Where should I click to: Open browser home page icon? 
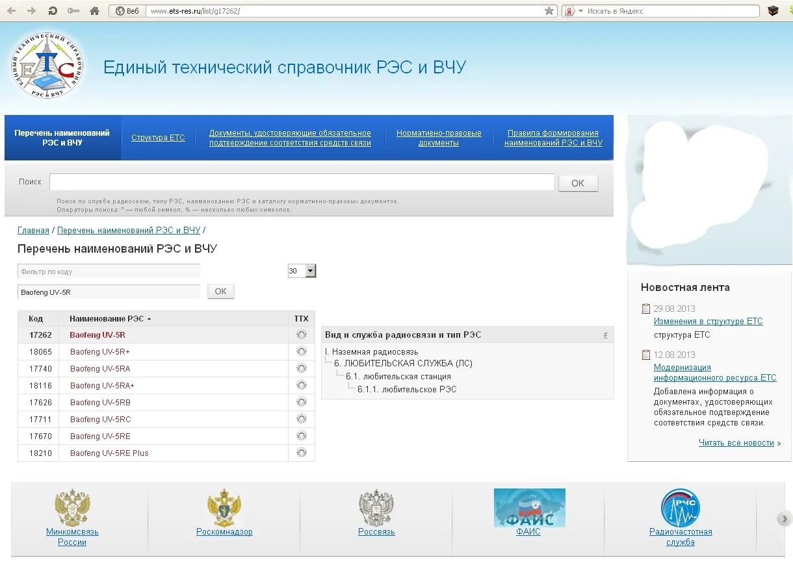coord(95,11)
